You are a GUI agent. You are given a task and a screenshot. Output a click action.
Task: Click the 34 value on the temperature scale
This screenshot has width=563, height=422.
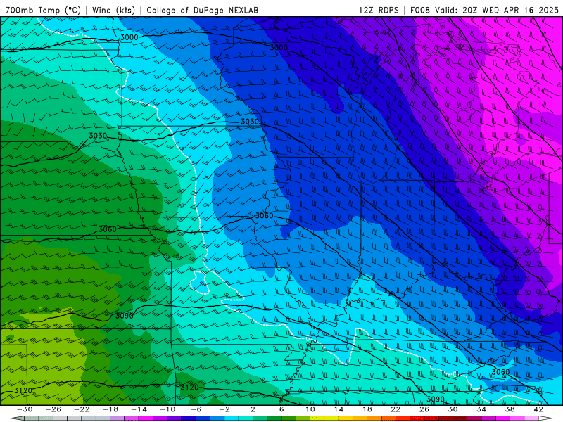[481, 409]
